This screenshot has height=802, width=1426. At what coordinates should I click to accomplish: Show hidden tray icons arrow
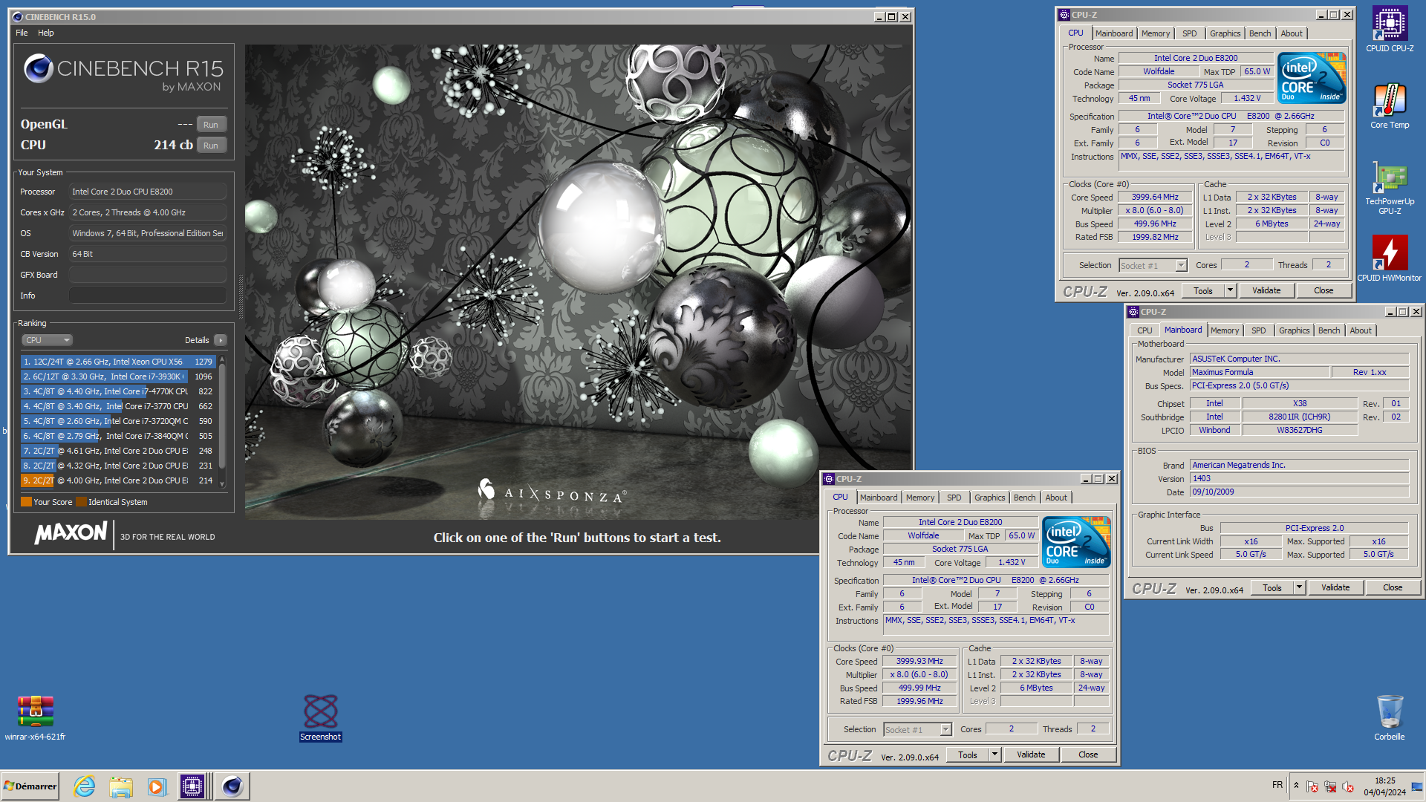click(x=1296, y=786)
